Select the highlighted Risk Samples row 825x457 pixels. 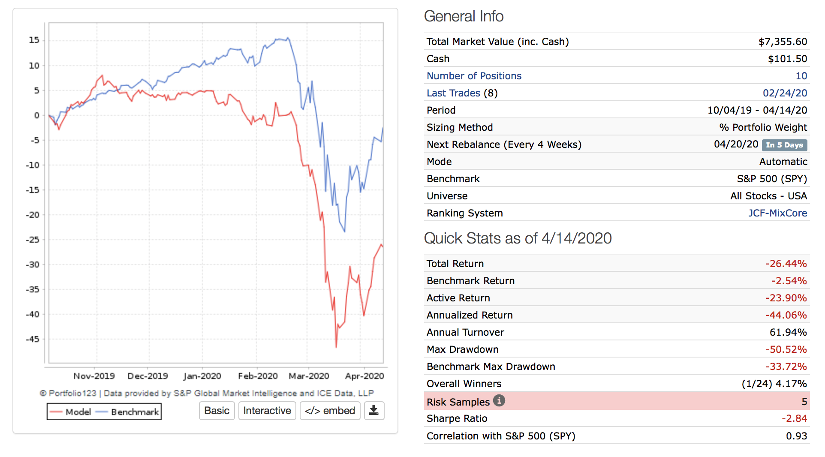pyautogui.click(x=617, y=402)
